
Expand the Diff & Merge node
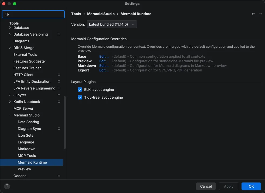pyautogui.click(x=10, y=48)
